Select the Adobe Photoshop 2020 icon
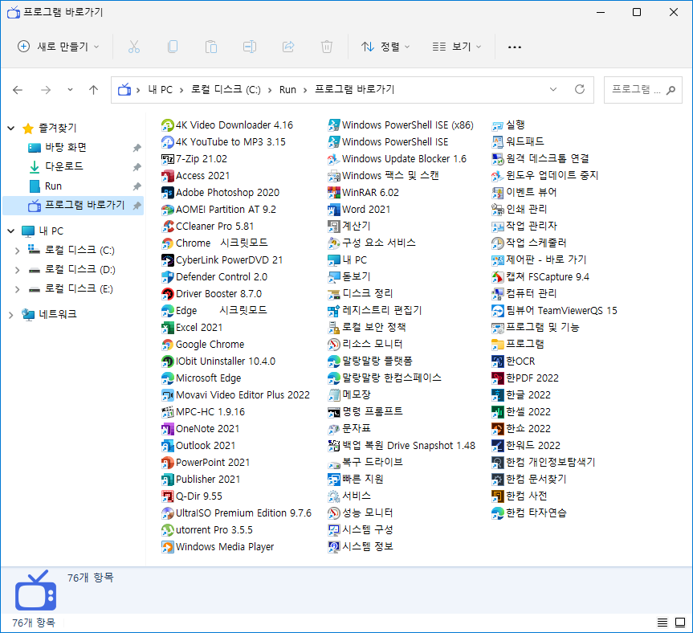The height and width of the screenshot is (633, 693). [168, 193]
